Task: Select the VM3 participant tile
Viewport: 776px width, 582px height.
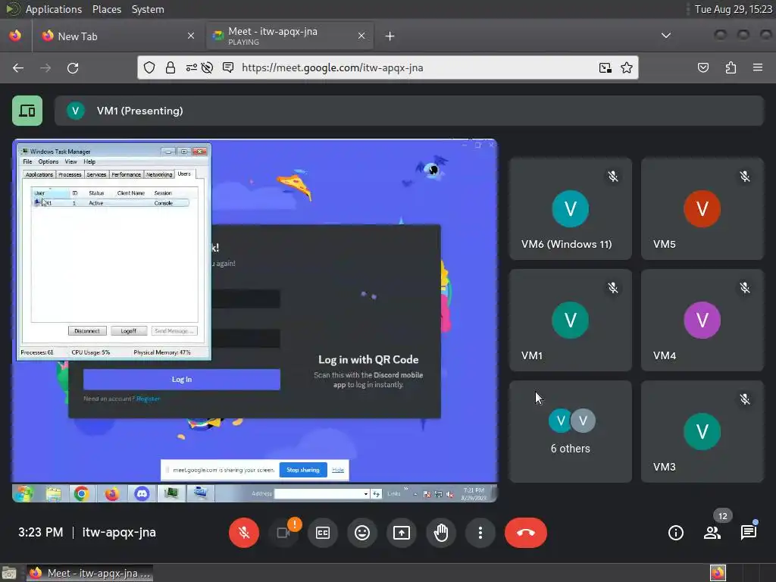Action: click(702, 431)
